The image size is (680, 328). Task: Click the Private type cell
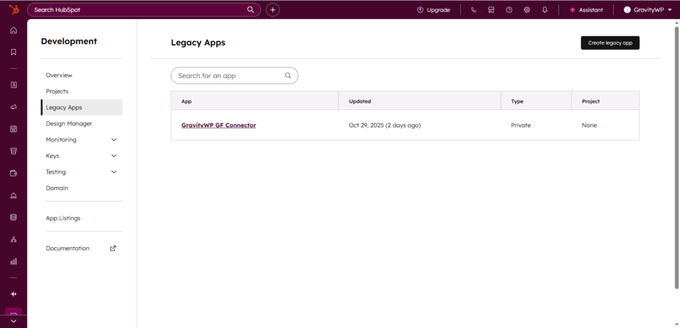tap(521, 125)
